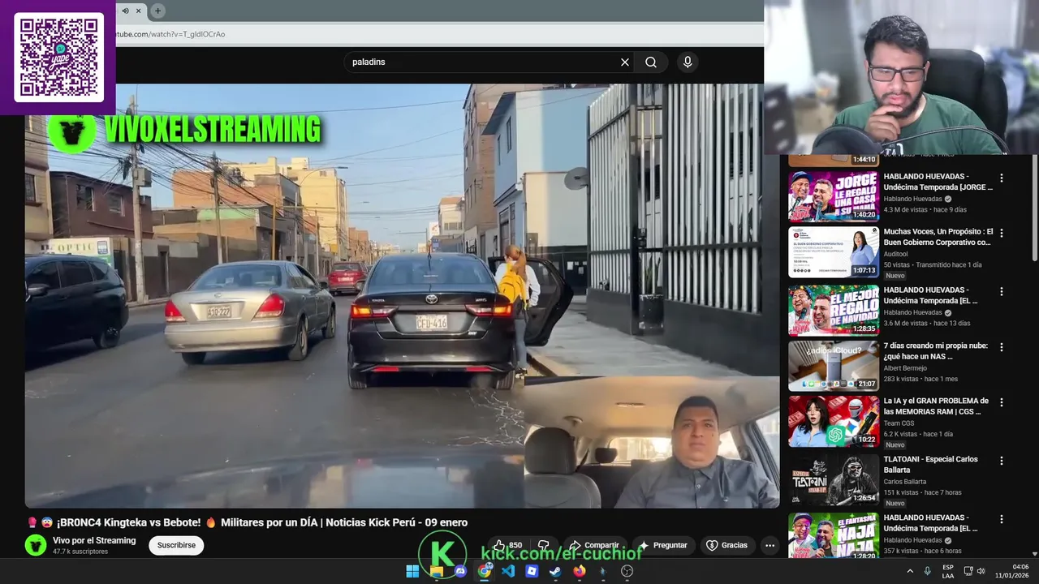
Task: Click the Compartir share button
Action: point(593,545)
